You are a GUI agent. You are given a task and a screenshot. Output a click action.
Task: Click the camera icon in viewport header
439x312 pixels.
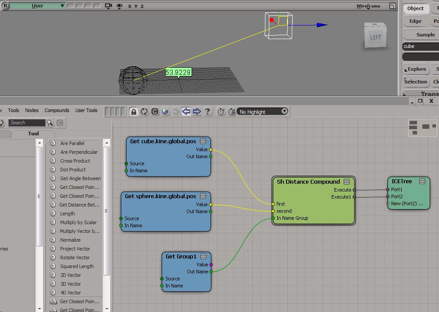click(x=109, y=6)
